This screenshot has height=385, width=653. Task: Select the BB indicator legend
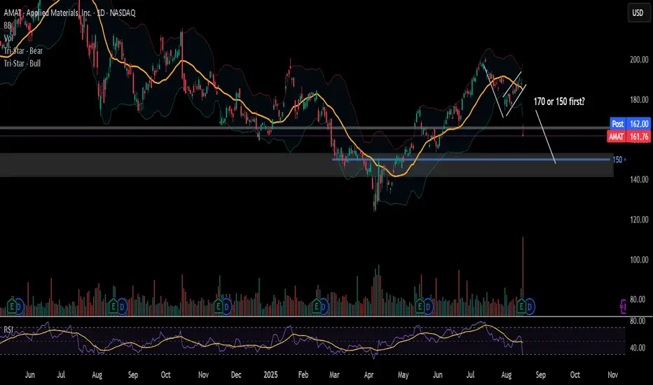(8, 25)
